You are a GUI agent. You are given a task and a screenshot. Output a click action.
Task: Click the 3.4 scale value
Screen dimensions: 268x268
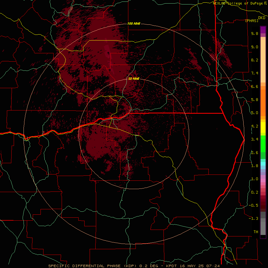click(255, 139)
